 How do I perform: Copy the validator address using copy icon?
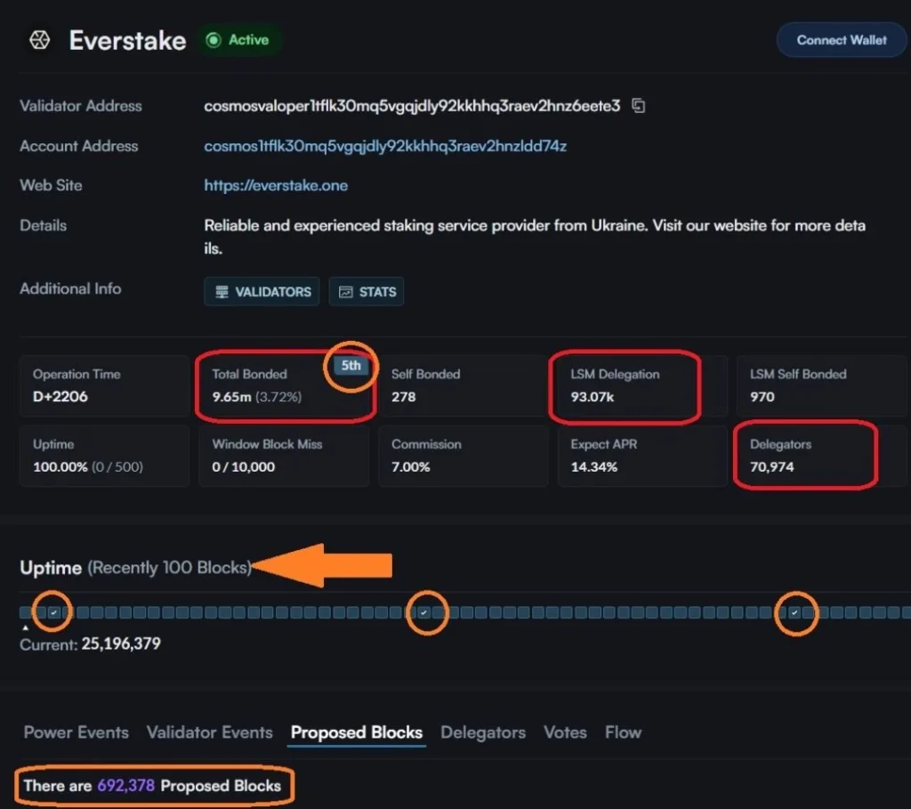click(x=638, y=106)
